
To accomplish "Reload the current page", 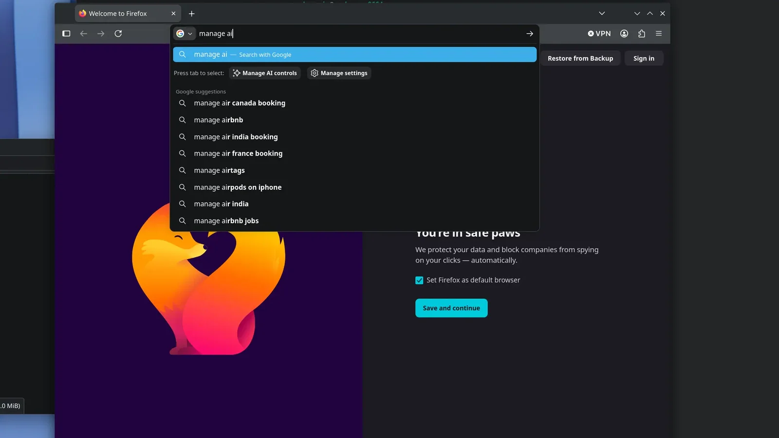I will 118,34.
